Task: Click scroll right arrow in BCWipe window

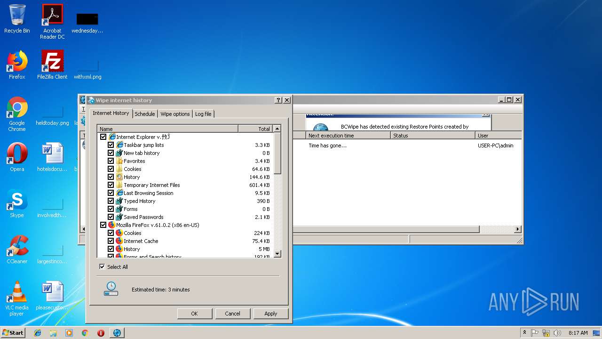Action: coord(518,229)
